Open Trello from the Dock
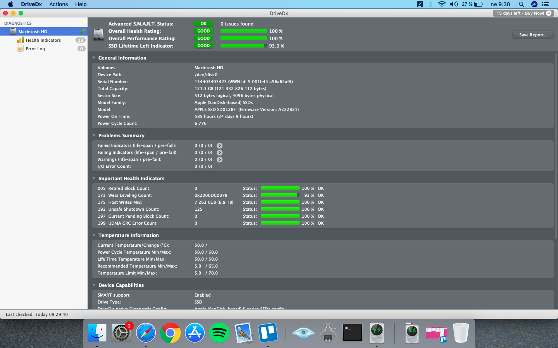The width and height of the screenshot is (558, 348). [268, 333]
